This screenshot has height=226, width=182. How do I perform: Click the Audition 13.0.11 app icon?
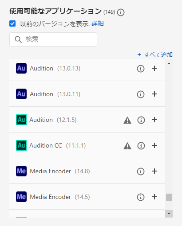coord(21,94)
